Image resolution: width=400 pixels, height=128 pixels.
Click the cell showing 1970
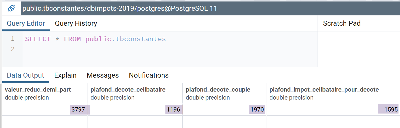tap(257, 110)
